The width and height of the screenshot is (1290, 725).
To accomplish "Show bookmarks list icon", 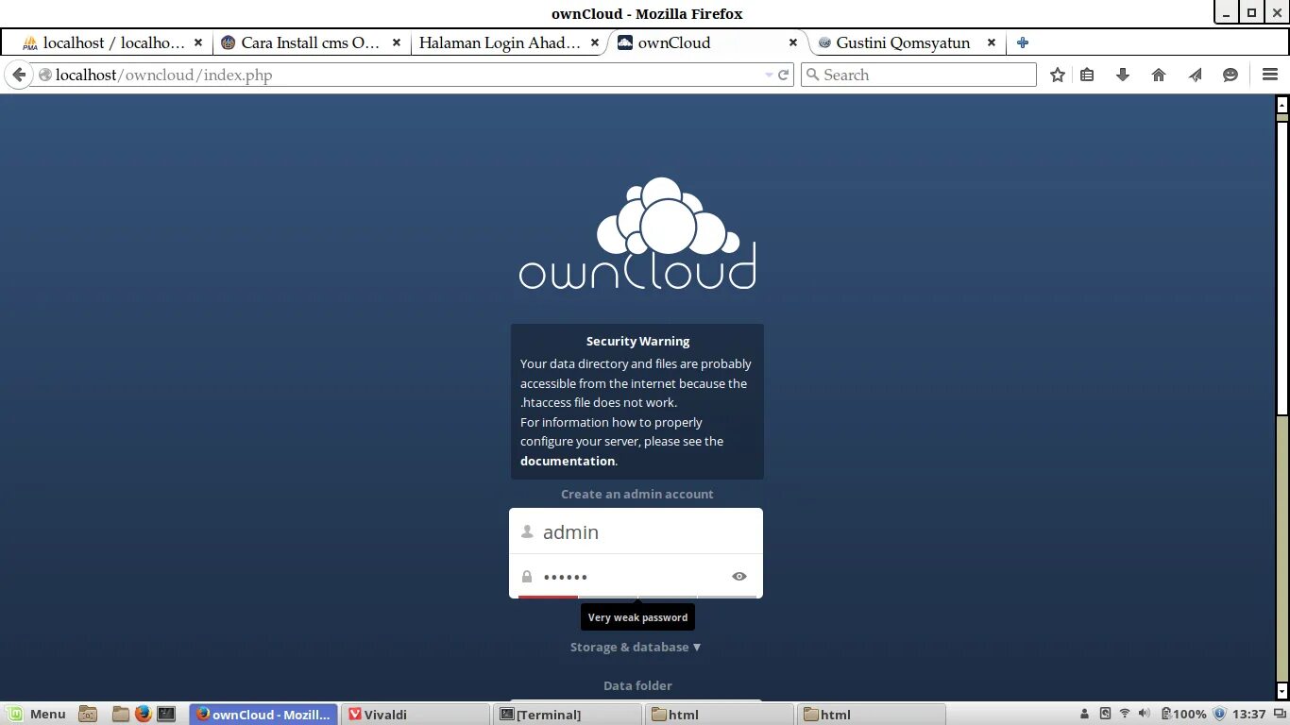I will pyautogui.click(x=1087, y=75).
